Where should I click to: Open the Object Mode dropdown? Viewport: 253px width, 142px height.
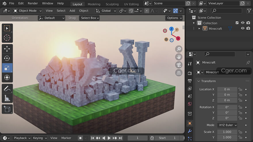tap(27, 11)
